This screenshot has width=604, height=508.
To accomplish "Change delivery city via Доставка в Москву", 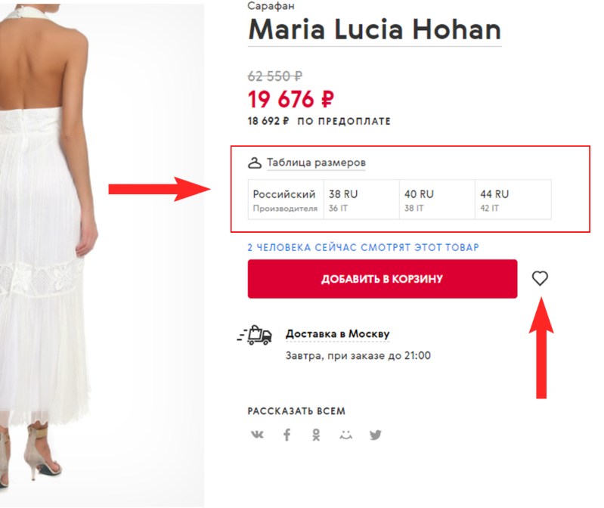I will 337,333.
